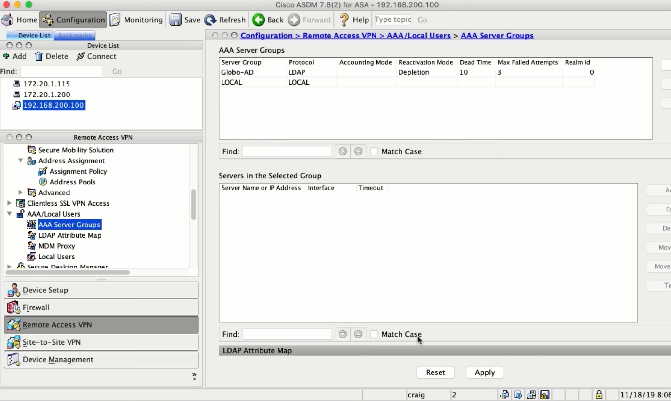Click Go next to help topic field
671x401 pixels.
[422, 20]
